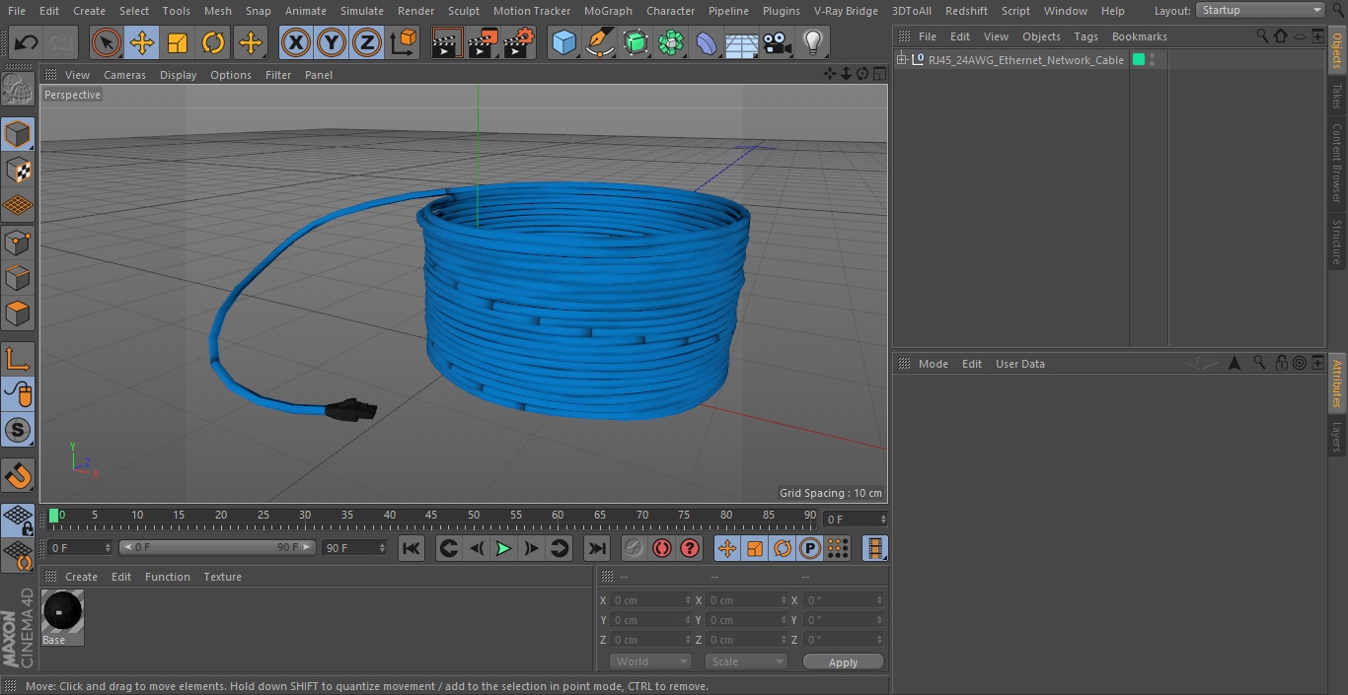This screenshot has width=1348, height=695.
Task: Toggle Autokeying button
Action: click(662, 548)
